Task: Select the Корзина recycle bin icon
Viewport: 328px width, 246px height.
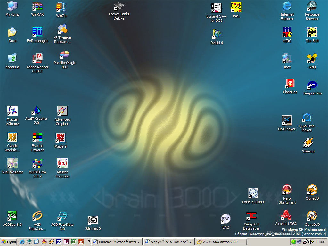Action: [12, 59]
